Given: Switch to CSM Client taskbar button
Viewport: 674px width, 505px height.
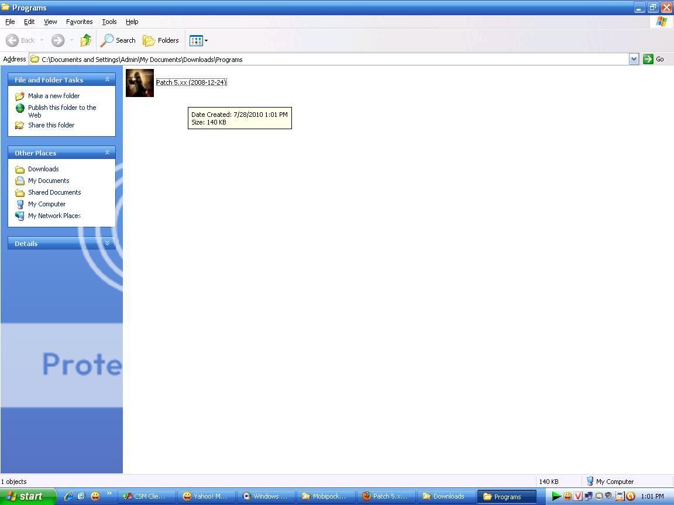Looking at the screenshot, I should [147, 496].
